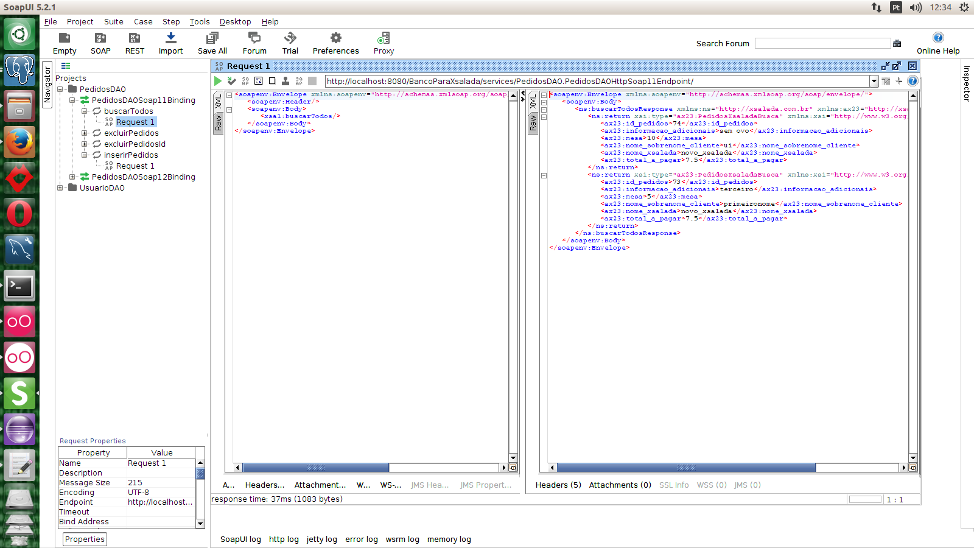Click the volume icon in system tray

[916, 7]
